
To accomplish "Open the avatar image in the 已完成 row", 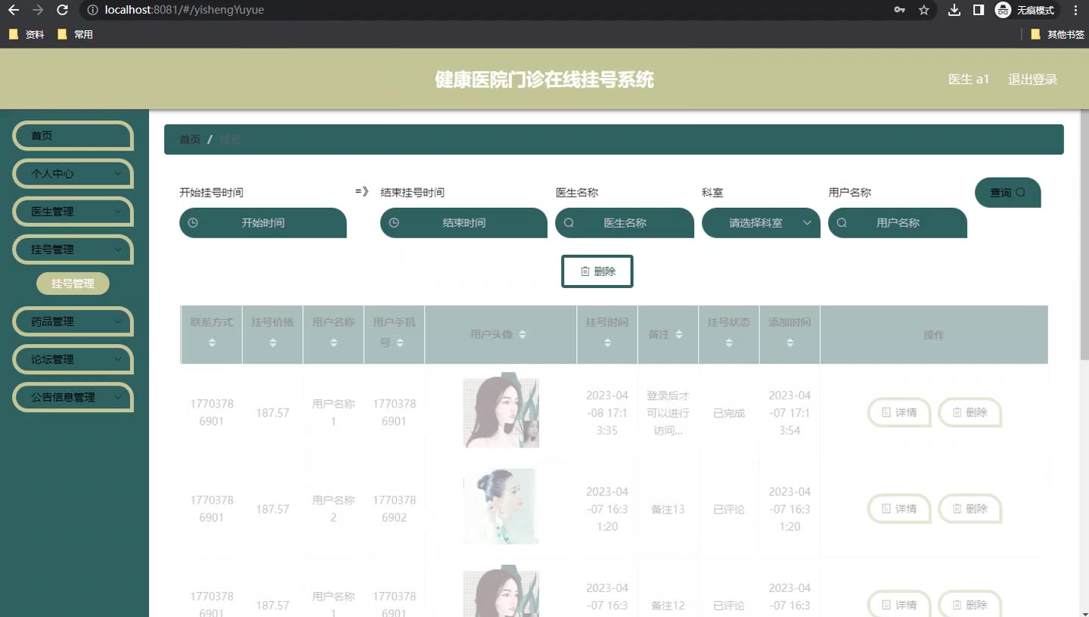I will click(x=501, y=413).
